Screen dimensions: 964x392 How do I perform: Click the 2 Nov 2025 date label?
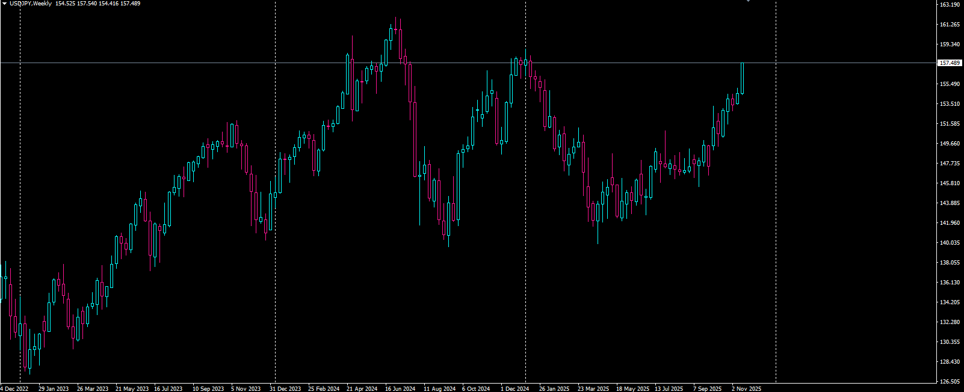(746, 388)
